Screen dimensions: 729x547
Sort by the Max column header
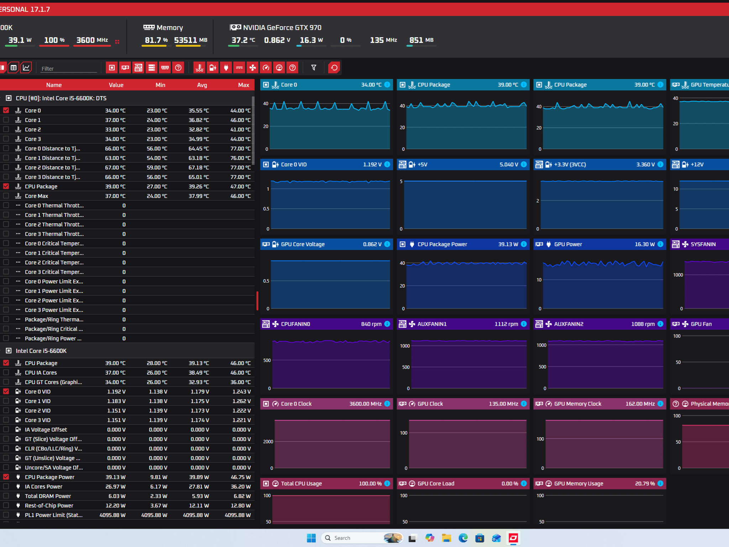(x=243, y=85)
